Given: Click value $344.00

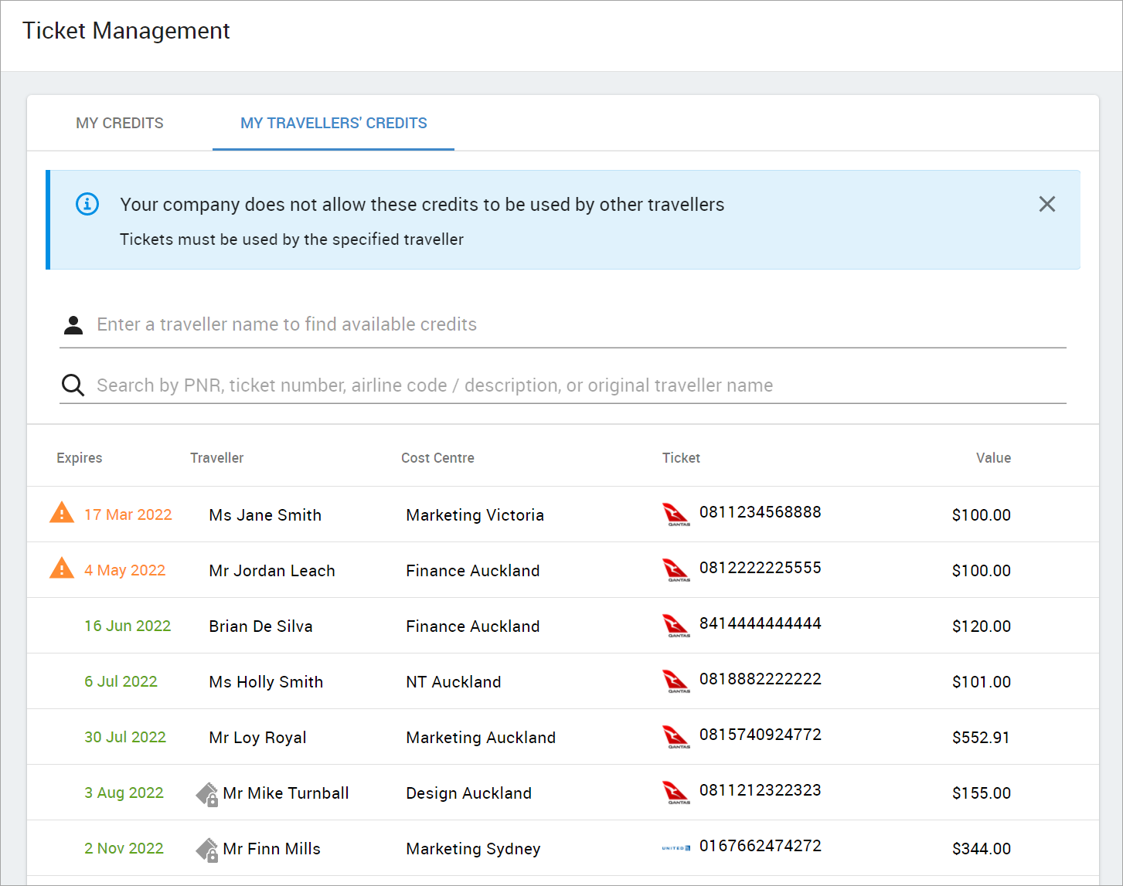Looking at the screenshot, I should click(981, 849).
